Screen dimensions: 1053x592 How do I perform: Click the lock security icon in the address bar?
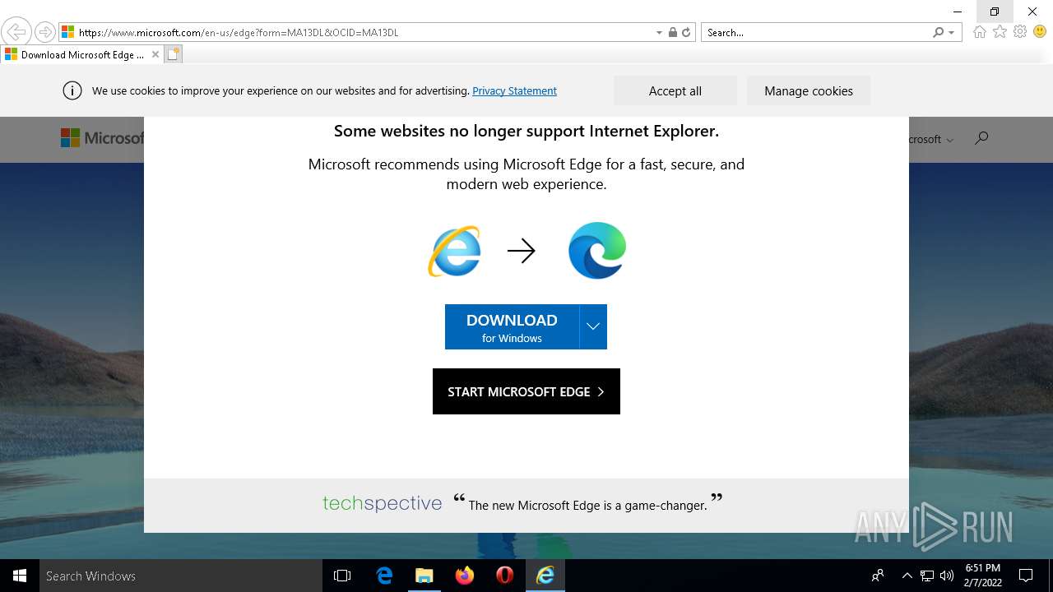[673, 33]
